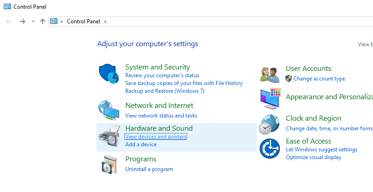Open User Accounts category heading
Screen dimensions: 373x192
(x=308, y=69)
